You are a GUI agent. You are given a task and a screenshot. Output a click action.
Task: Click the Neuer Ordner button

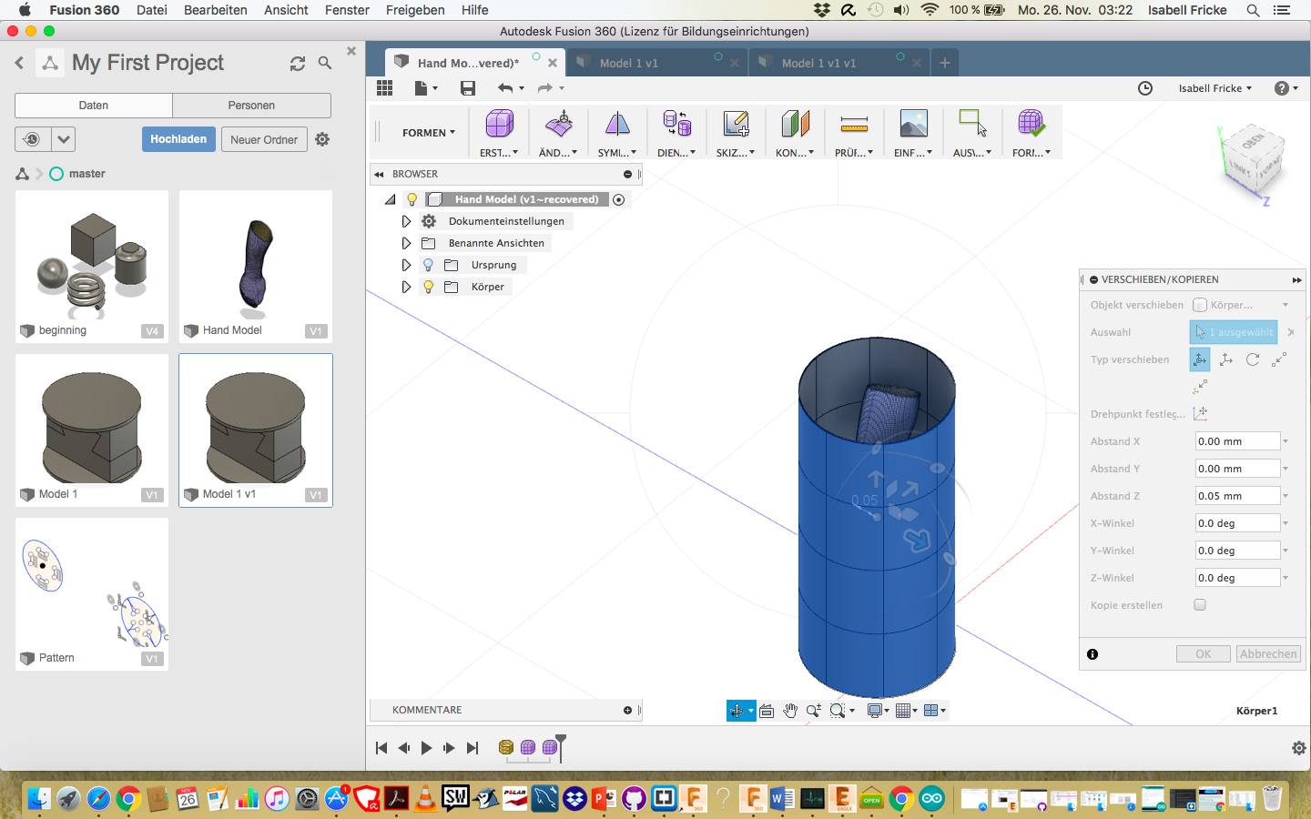pos(264,139)
